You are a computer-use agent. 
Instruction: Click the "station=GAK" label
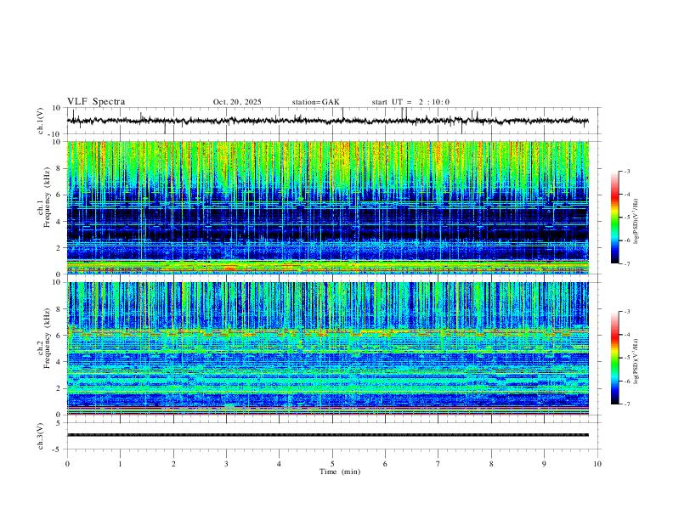click(315, 102)
